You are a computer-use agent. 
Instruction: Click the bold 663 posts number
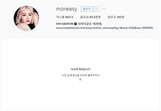68,17
